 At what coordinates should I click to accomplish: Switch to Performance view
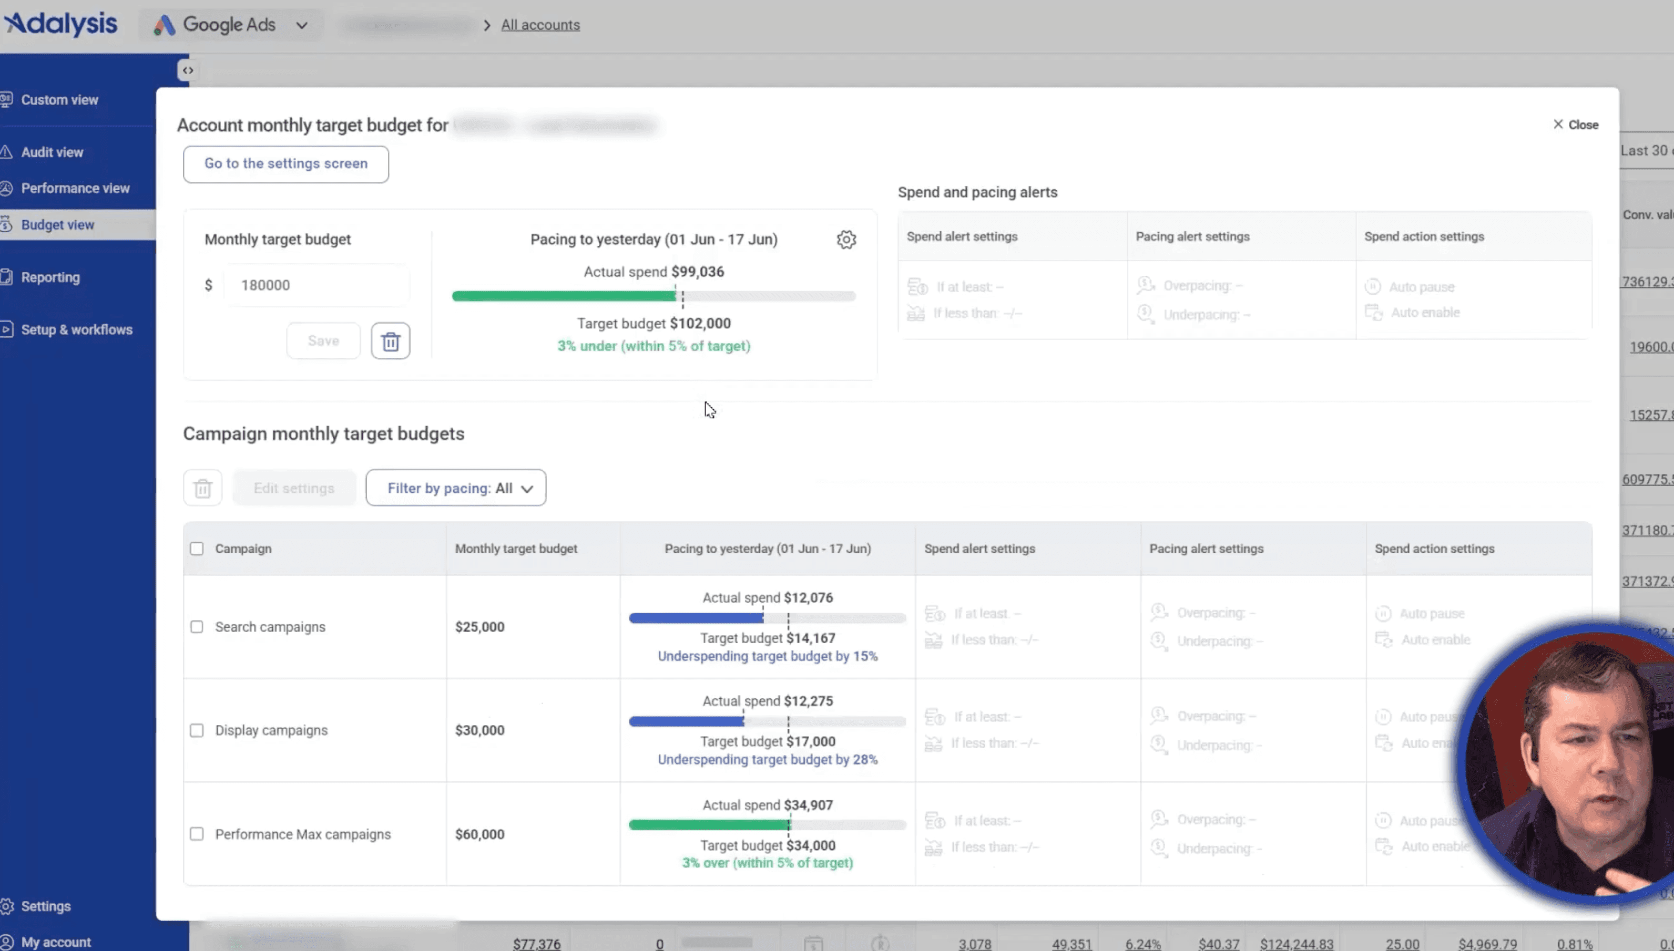(x=75, y=188)
